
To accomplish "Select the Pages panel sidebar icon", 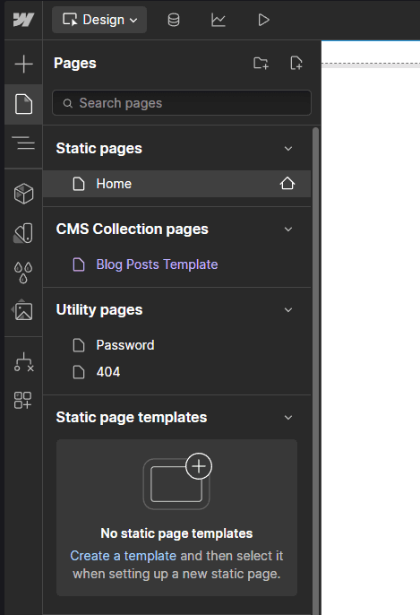I will (23, 104).
